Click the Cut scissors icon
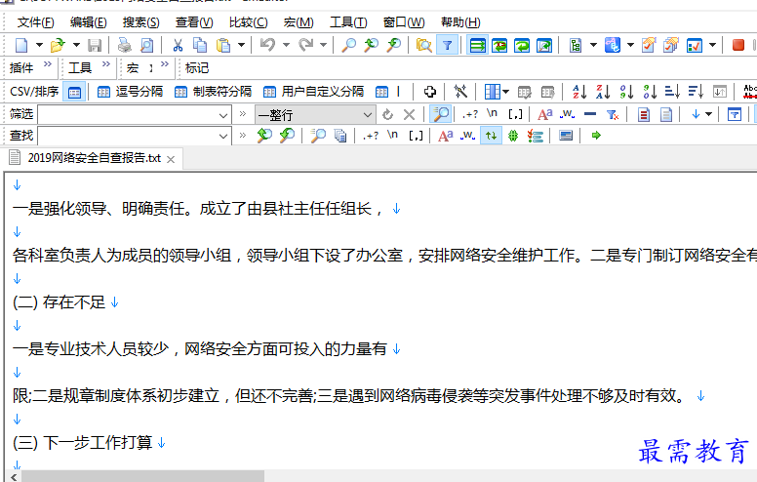This screenshot has height=482, width=757. 178,46
